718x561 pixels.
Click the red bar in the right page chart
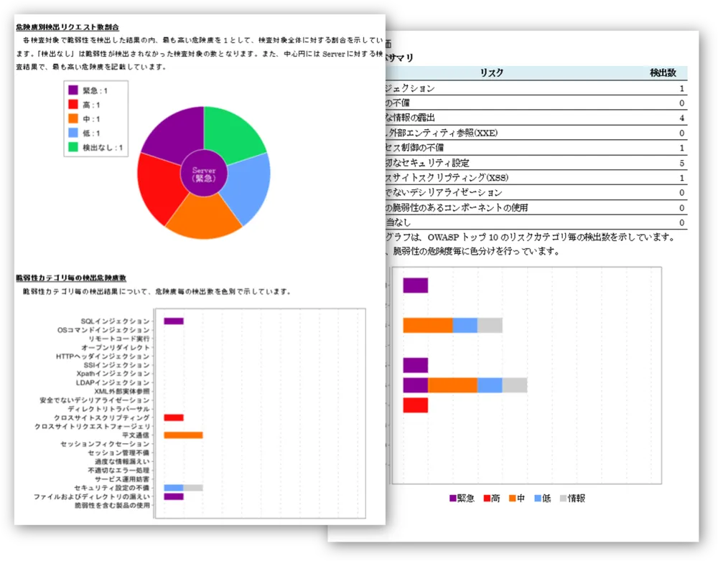click(x=415, y=405)
